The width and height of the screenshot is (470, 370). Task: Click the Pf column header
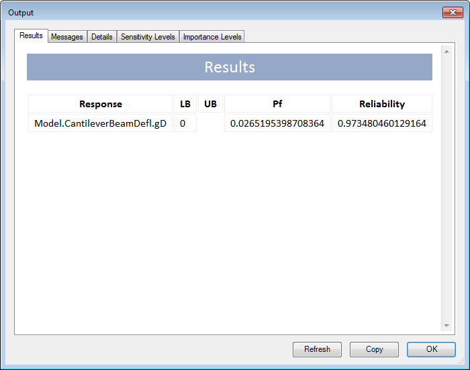click(277, 104)
